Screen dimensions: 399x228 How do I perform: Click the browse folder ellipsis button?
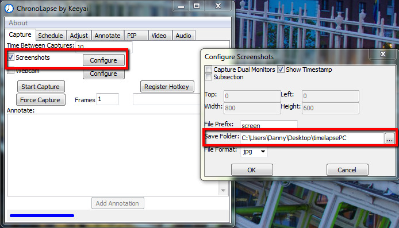pyautogui.click(x=389, y=138)
